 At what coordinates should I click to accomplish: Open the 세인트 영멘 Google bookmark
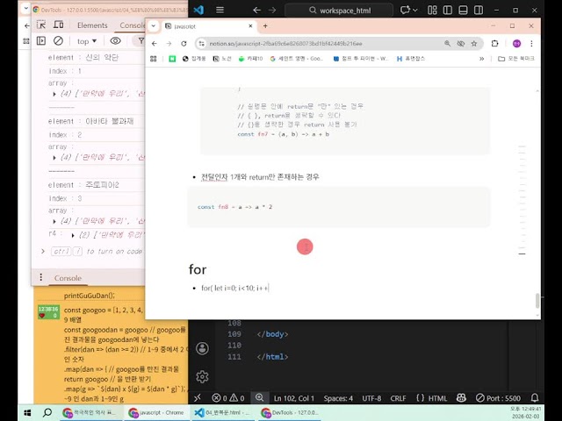click(x=297, y=59)
